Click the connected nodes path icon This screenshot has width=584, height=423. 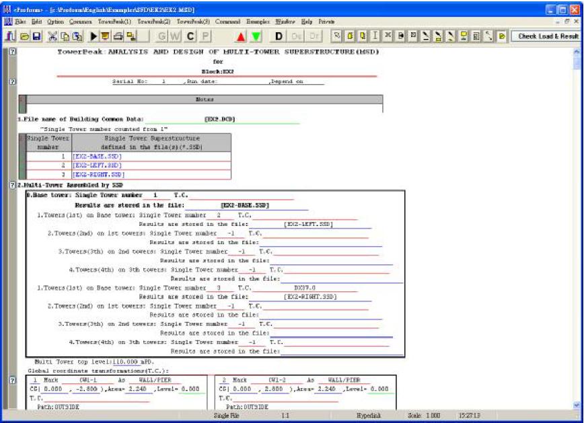tap(489, 36)
